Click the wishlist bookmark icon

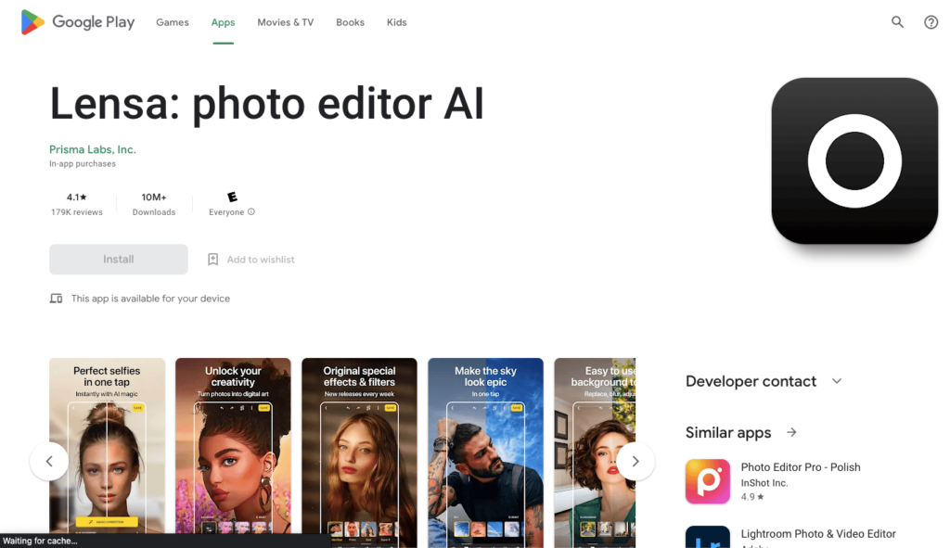(x=212, y=260)
